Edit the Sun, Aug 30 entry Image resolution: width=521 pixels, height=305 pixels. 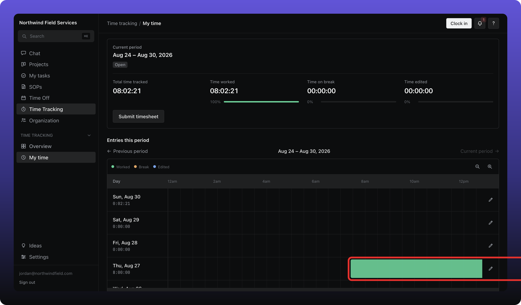tap(491, 200)
